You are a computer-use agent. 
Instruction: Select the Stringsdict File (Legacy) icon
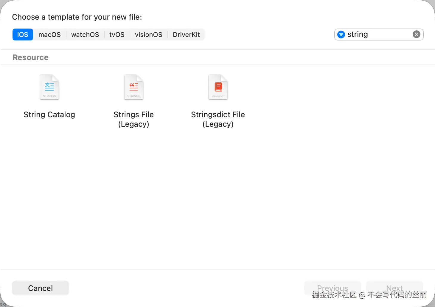coord(218,87)
